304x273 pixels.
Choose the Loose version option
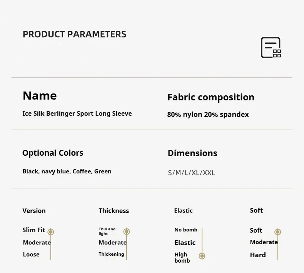31,255
